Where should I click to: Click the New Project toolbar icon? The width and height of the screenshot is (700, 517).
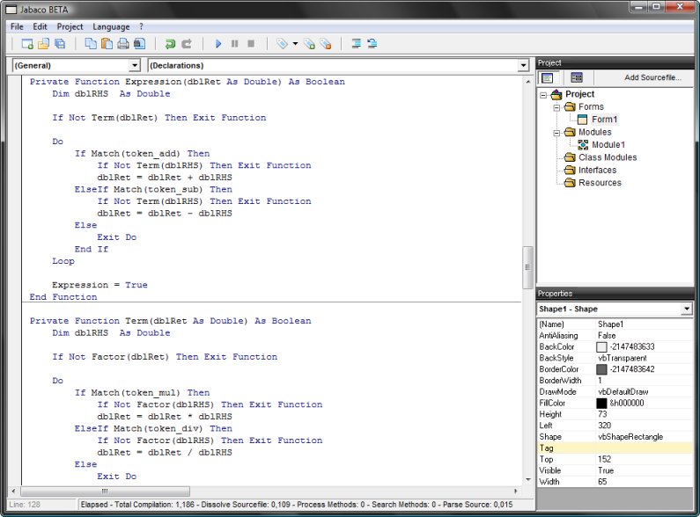pyautogui.click(x=27, y=44)
